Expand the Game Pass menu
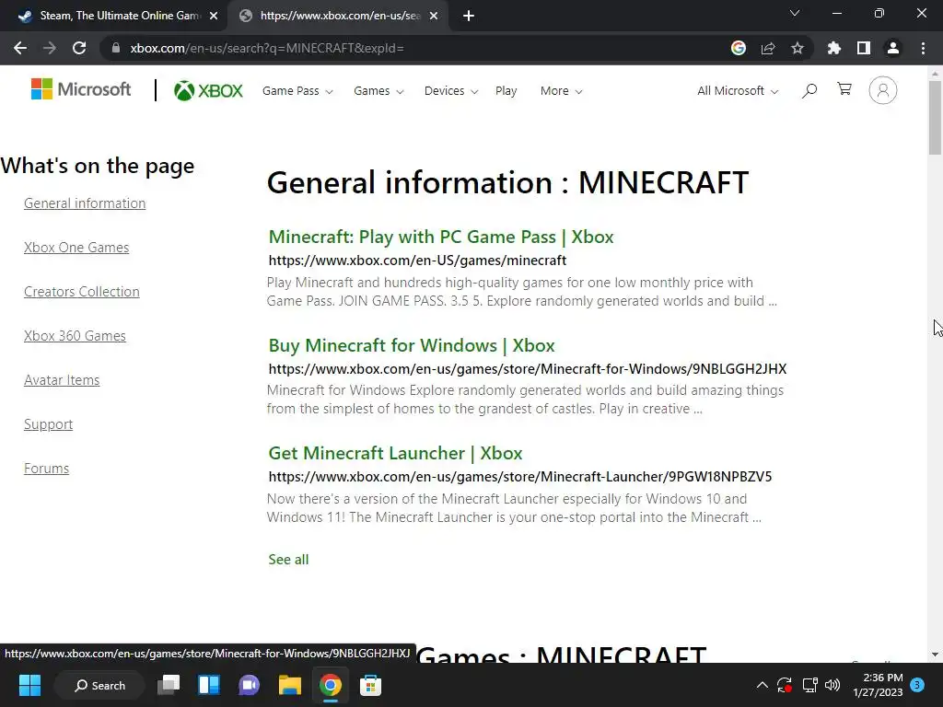 point(297,91)
